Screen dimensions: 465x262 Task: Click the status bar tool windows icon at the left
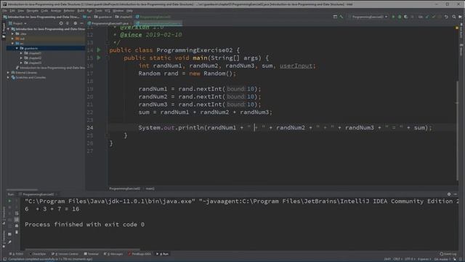[x=4, y=259]
